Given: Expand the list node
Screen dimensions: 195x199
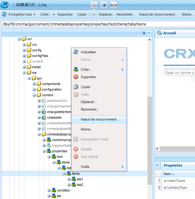Looking at the screenshot, I should pyautogui.click(x=49, y=196).
